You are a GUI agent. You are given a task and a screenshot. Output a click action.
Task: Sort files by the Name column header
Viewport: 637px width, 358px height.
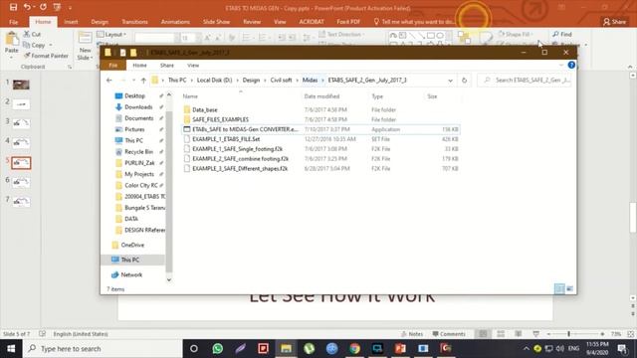click(x=190, y=96)
